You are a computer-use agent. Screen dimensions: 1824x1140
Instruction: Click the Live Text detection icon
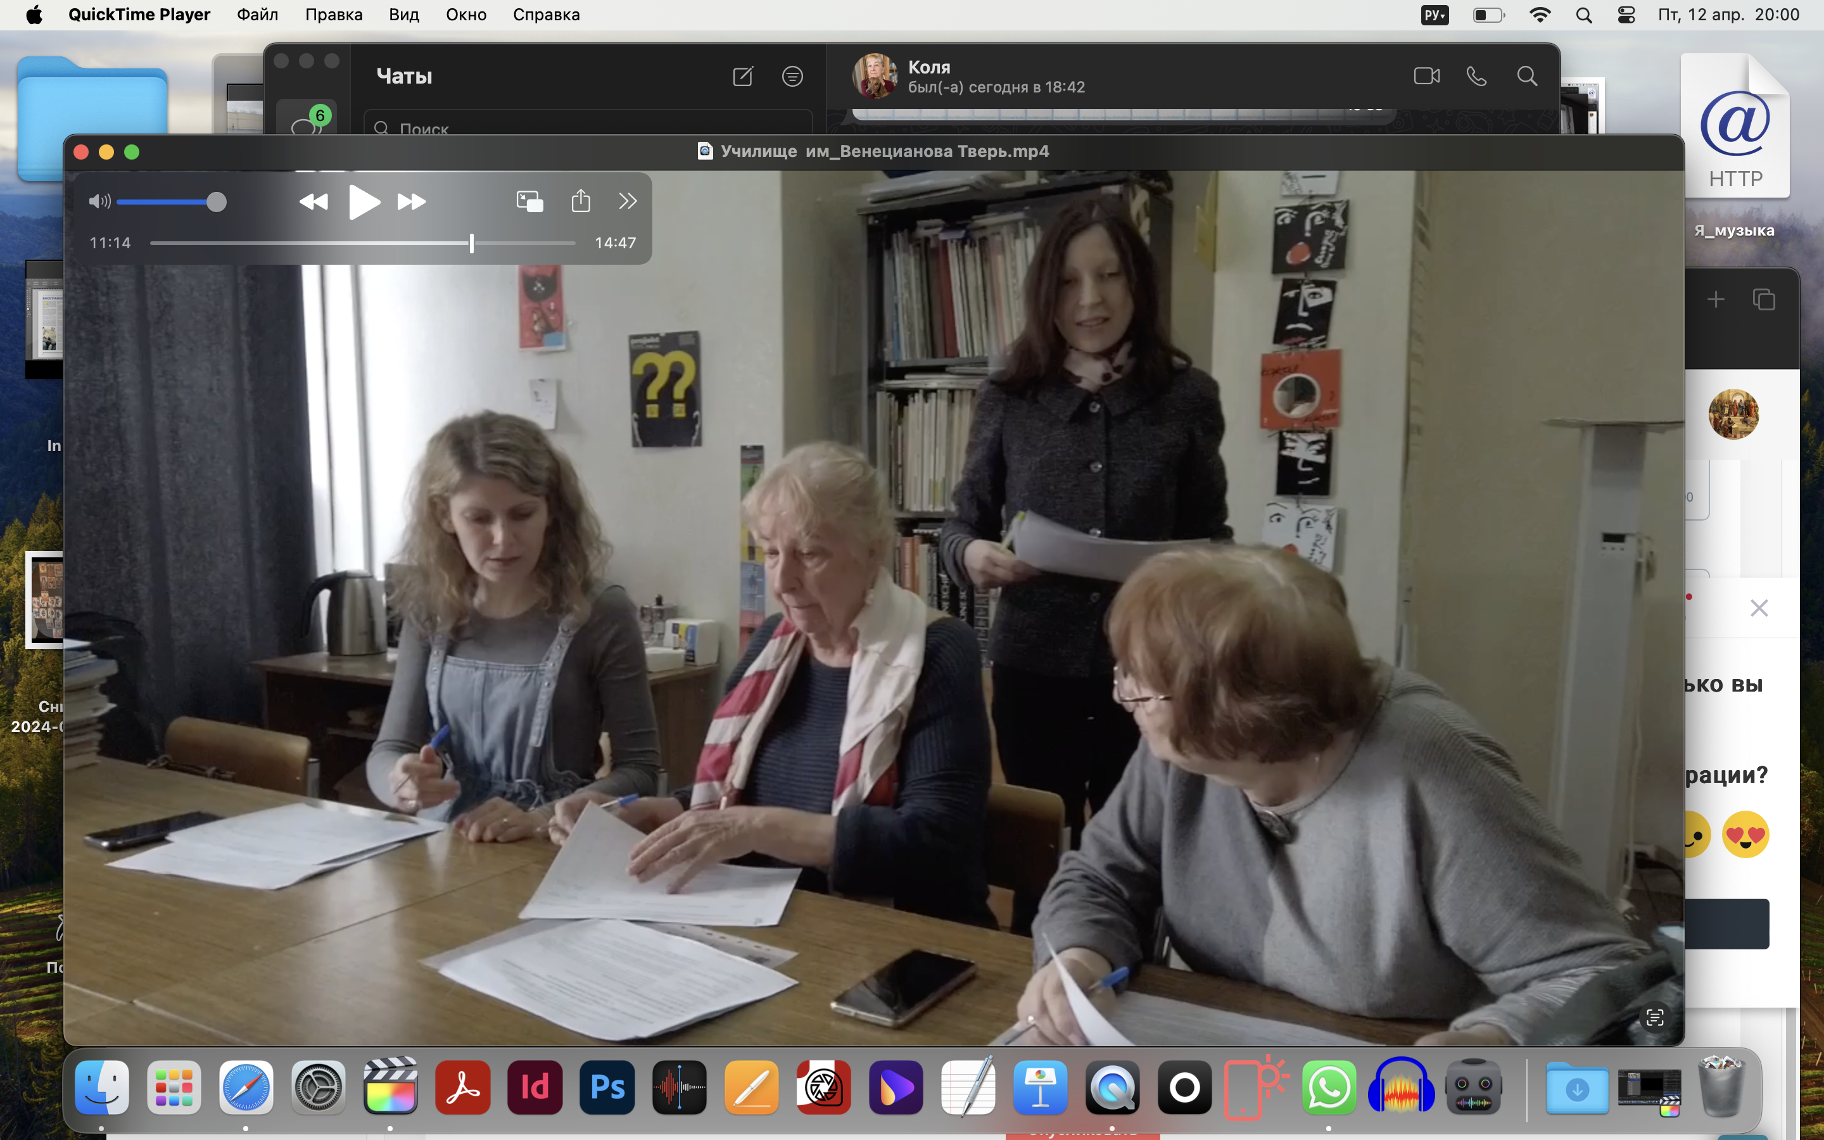point(1654,1018)
